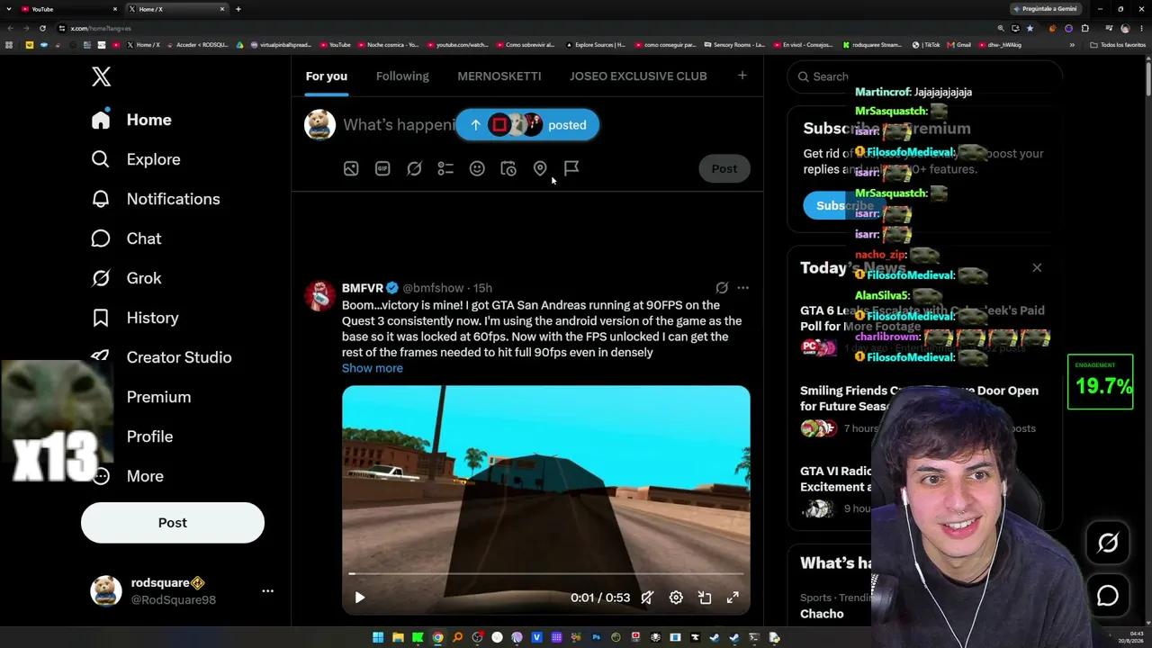Click the @bmfshow handle
1152x648 pixels.
point(433,288)
